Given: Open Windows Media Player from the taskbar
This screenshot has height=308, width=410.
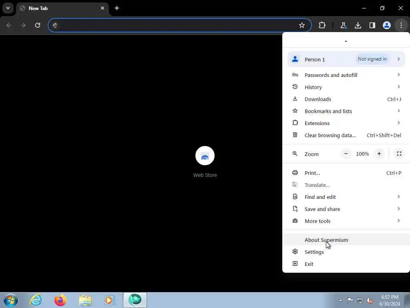Looking at the screenshot, I should click(109, 300).
